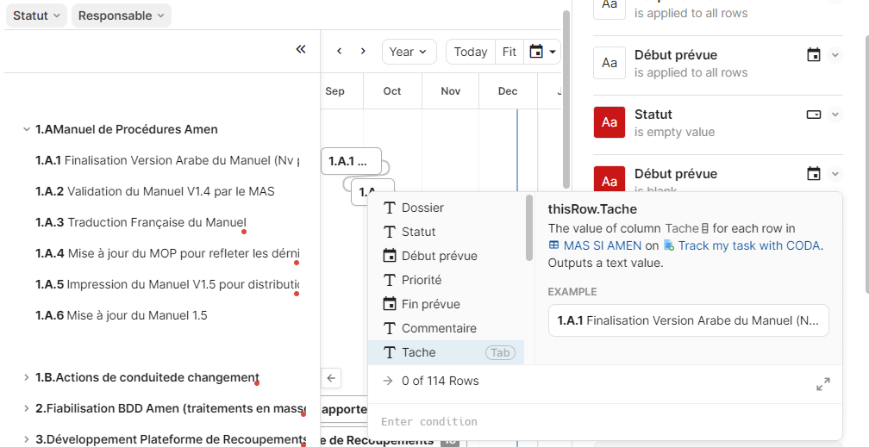869x447 pixels.
Task: Select task 1.A.4 Mise à jour du MOP
Action: tap(167, 254)
